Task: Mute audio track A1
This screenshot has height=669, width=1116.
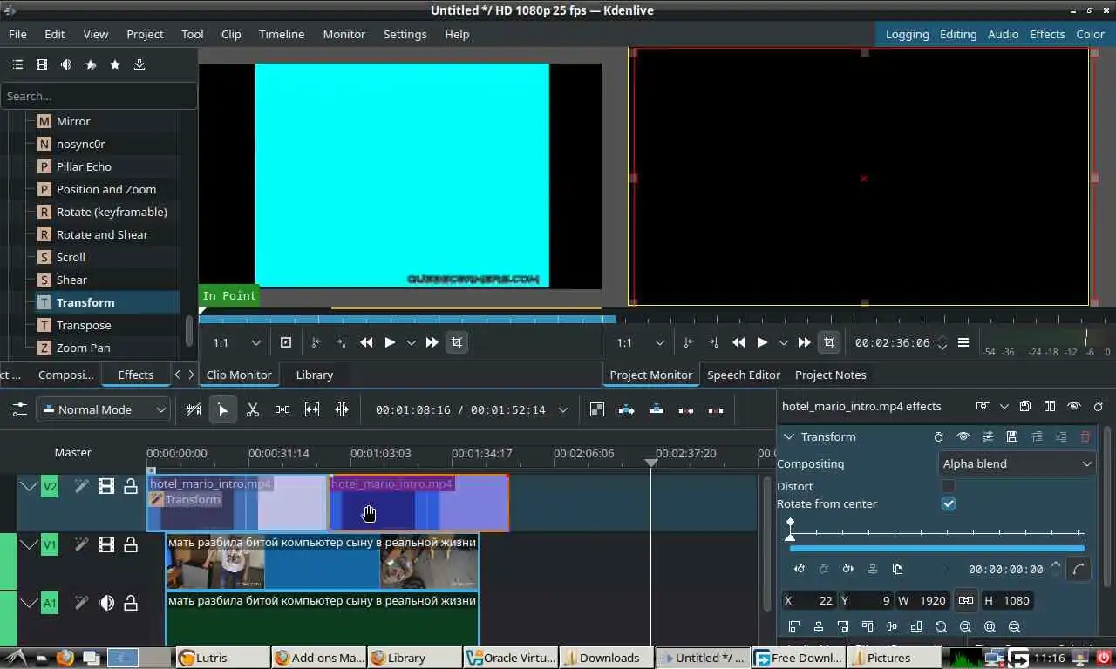Action: (106, 603)
